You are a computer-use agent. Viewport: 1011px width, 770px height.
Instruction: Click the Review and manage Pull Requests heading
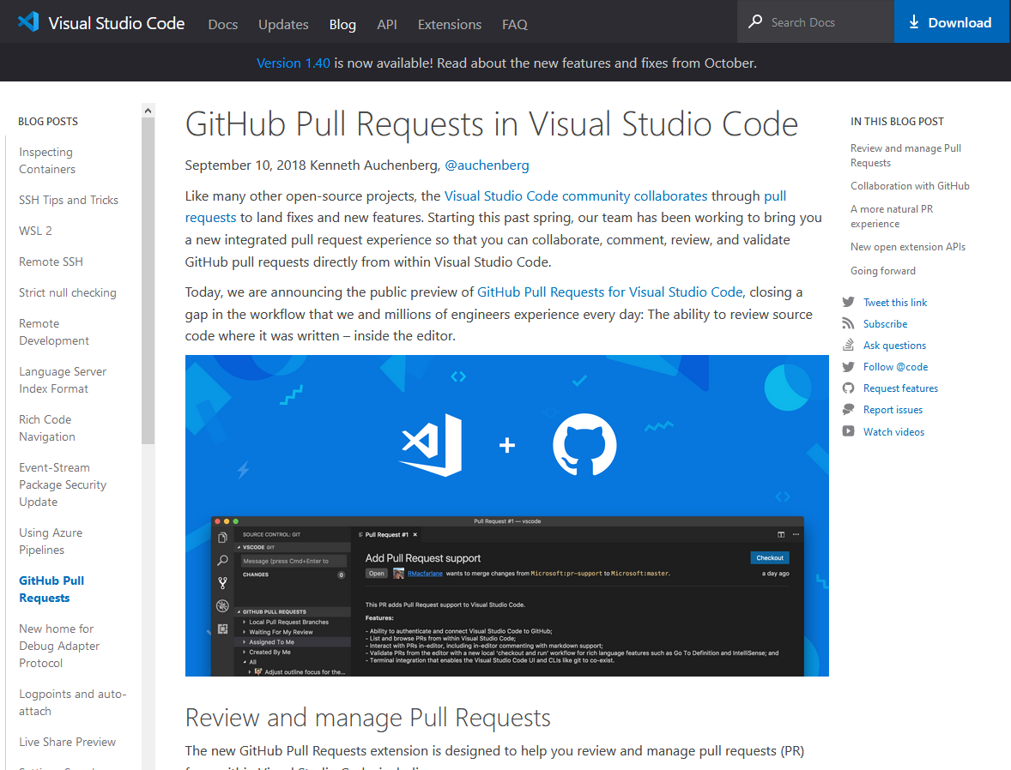coord(367,718)
